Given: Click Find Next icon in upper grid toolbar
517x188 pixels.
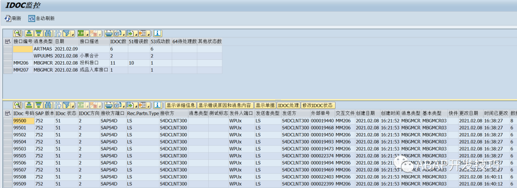Looking at the screenshot, I should pyautogui.click(x=58, y=33).
